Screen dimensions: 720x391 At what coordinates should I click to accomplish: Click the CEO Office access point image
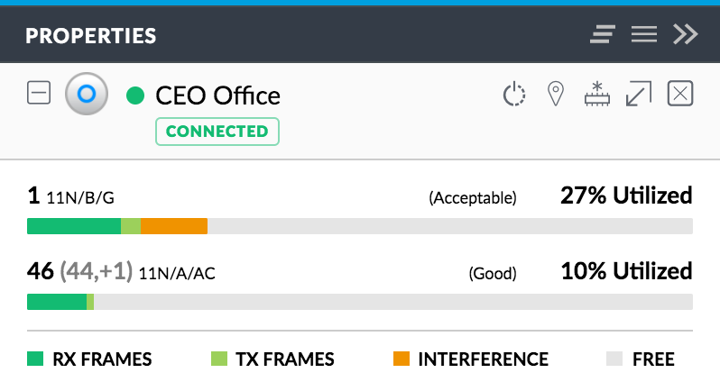87,94
